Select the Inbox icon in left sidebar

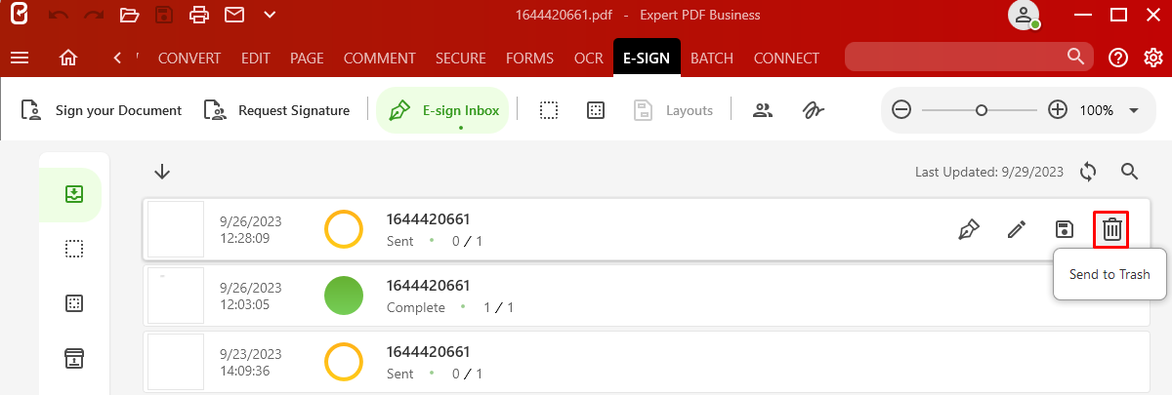[x=73, y=194]
